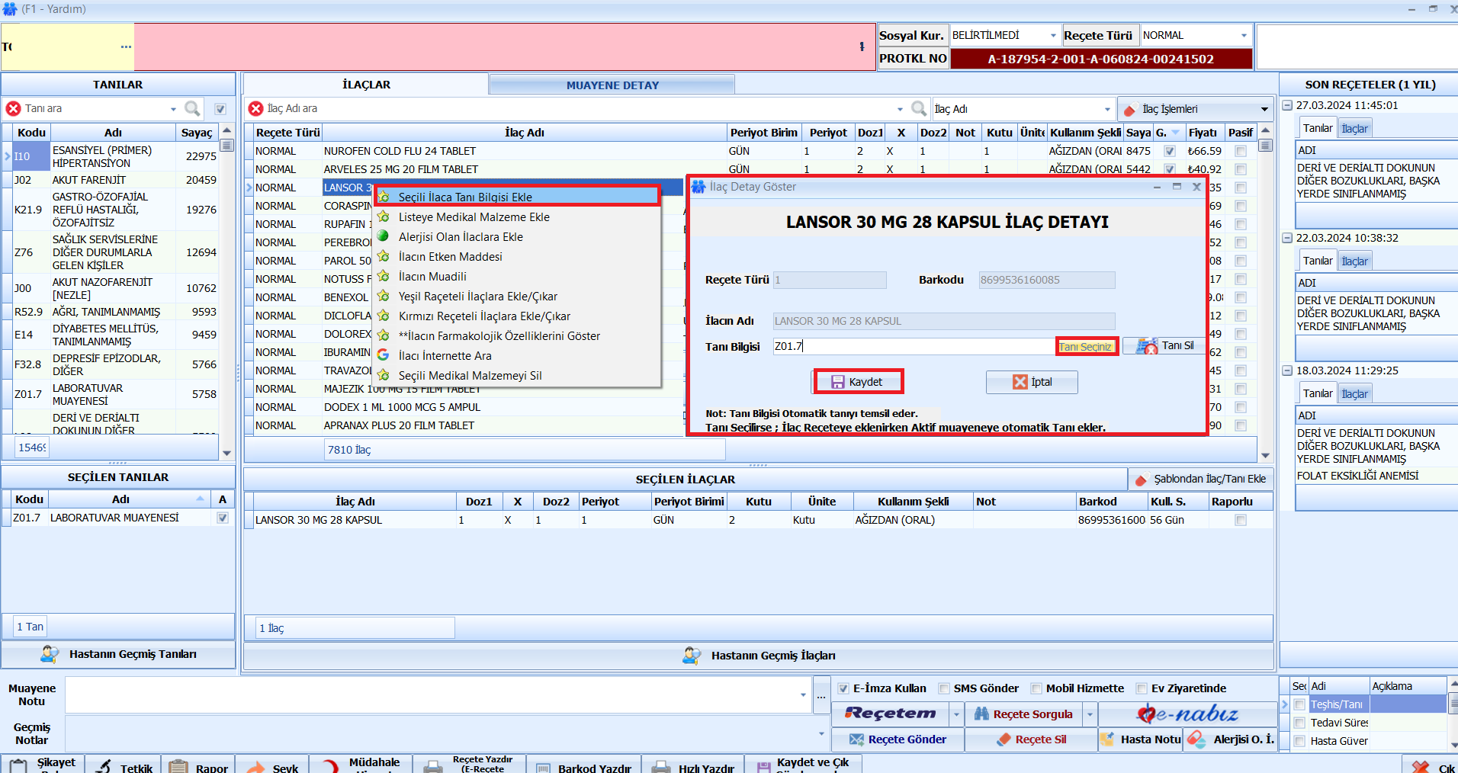1458x773 pixels.
Task: Click the red X icon on İptal button
Action: (1020, 382)
